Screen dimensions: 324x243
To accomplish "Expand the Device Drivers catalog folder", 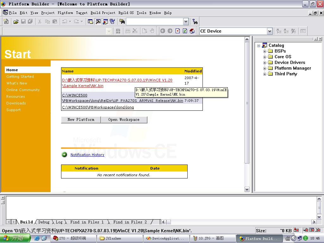I will point(265,63).
